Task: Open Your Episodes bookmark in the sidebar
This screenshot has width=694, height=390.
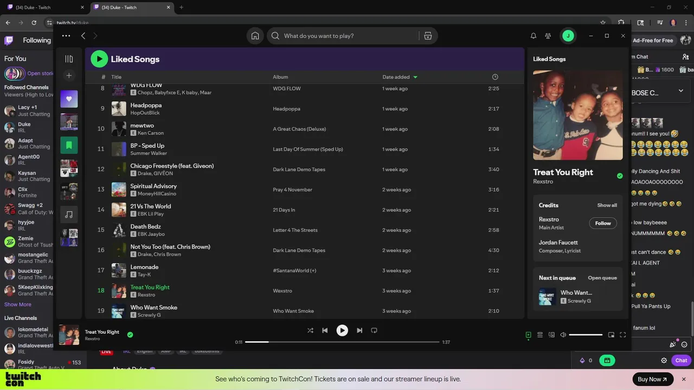Action: tap(69, 145)
